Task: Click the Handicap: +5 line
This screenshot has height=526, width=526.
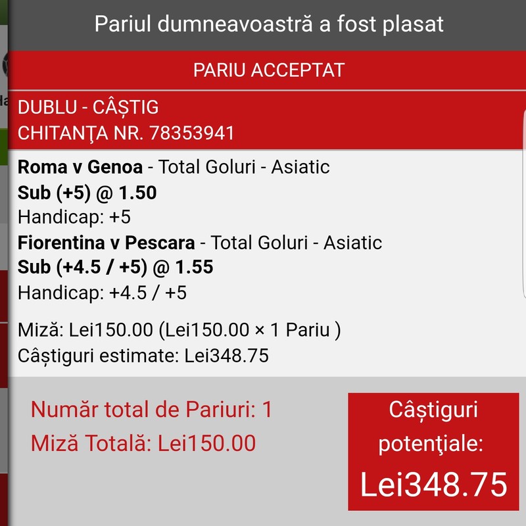Action: (x=74, y=217)
